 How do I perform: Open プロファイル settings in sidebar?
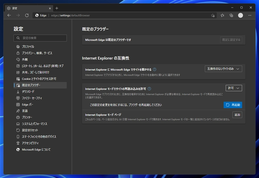click(28, 47)
